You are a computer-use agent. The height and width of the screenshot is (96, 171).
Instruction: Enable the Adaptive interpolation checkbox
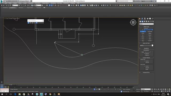pos(144,55)
